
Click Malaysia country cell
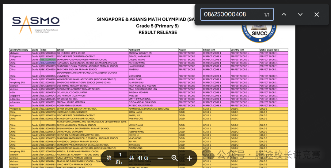pyautogui.click(x=14, y=53)
